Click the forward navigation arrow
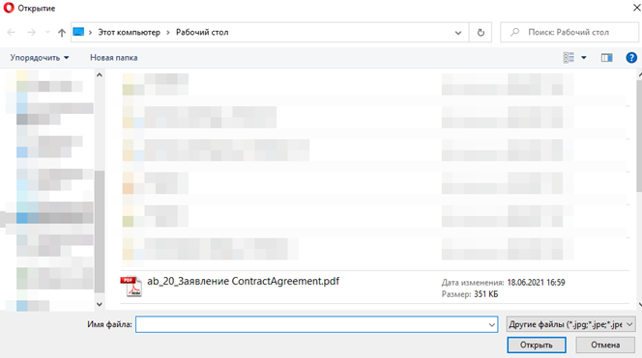This screenshot has width=642, height=358. (x=32, y=32)
